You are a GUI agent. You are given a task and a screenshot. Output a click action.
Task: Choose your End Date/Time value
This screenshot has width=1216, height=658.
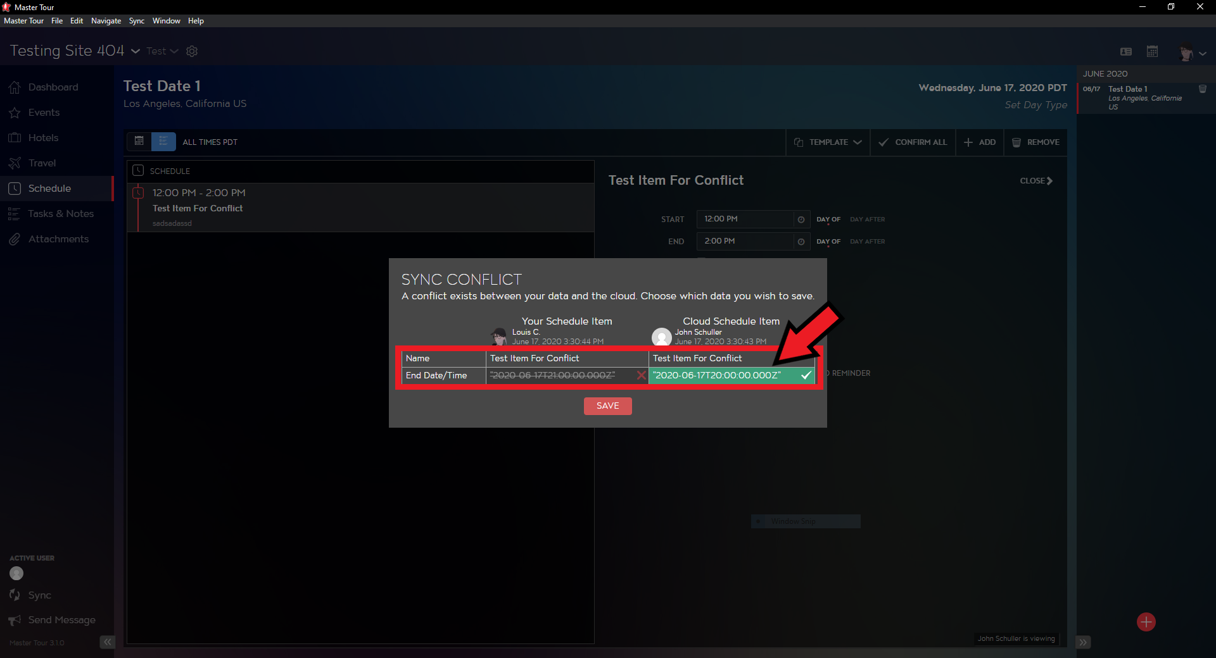(x=567, y=375)
